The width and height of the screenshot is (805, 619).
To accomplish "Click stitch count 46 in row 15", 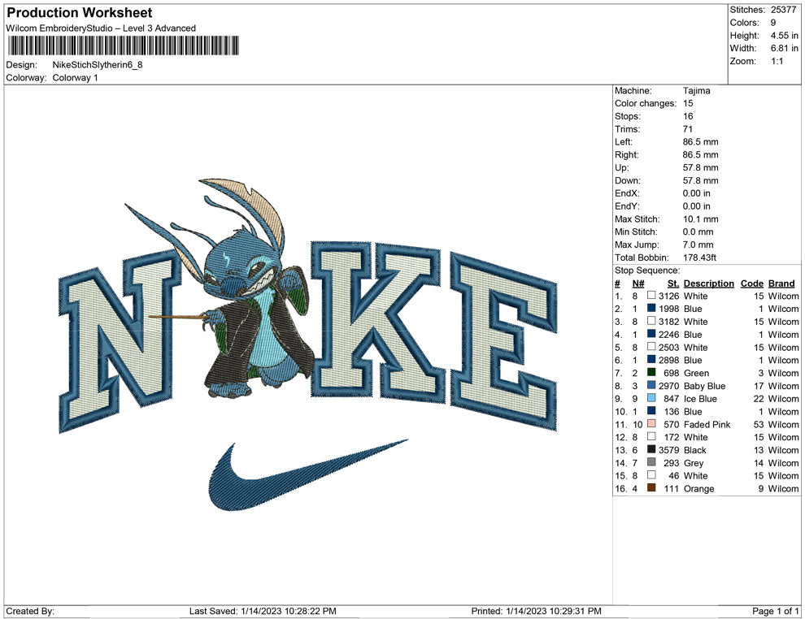I will pyautogui.click(x=673, y=475).
